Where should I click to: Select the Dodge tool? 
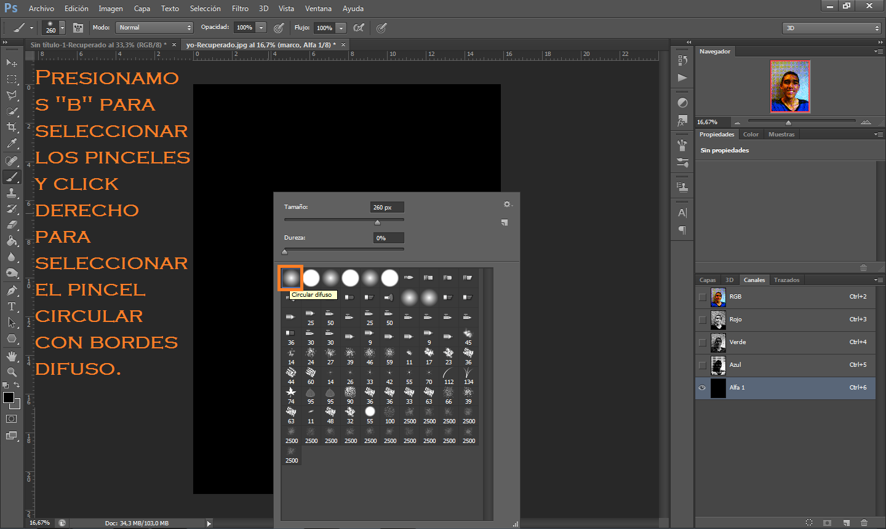click(12, 273)
